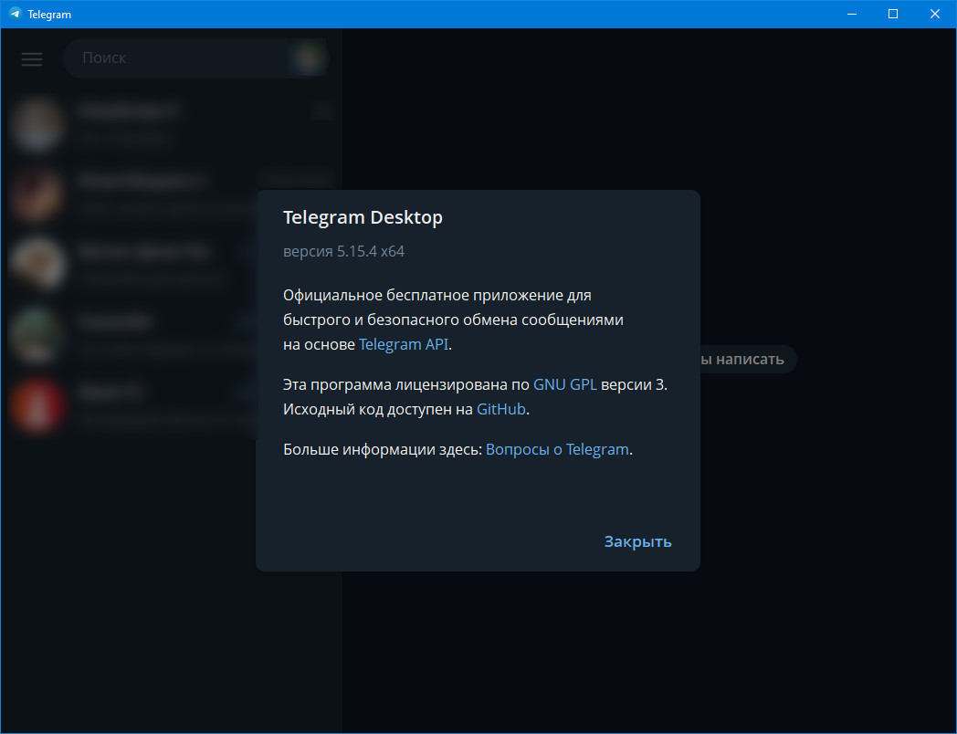The height and width of the screenshot is (734, 957).
Task: Select the second chat avatar in list
Action: point(37,194)
